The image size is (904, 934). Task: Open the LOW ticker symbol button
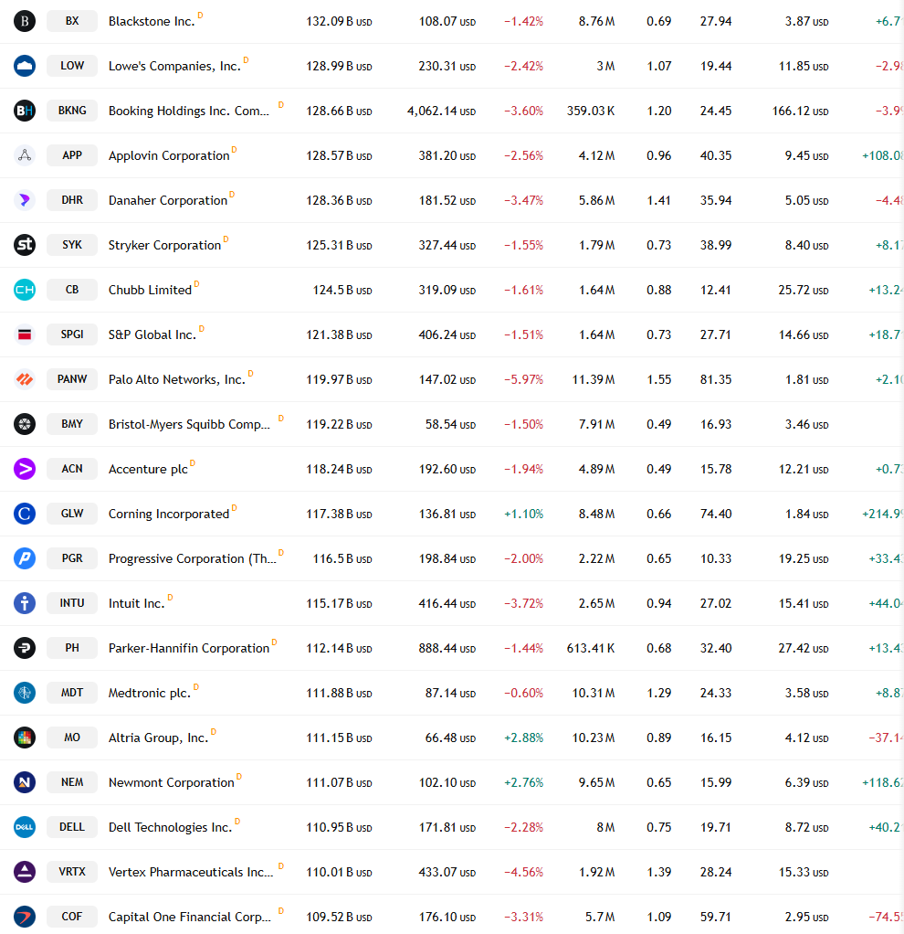coord(72,66)
